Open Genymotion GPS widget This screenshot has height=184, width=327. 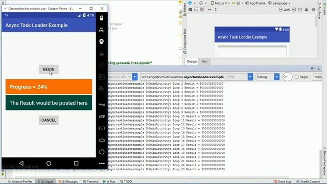pyautogui.click(x=102, y=30)
